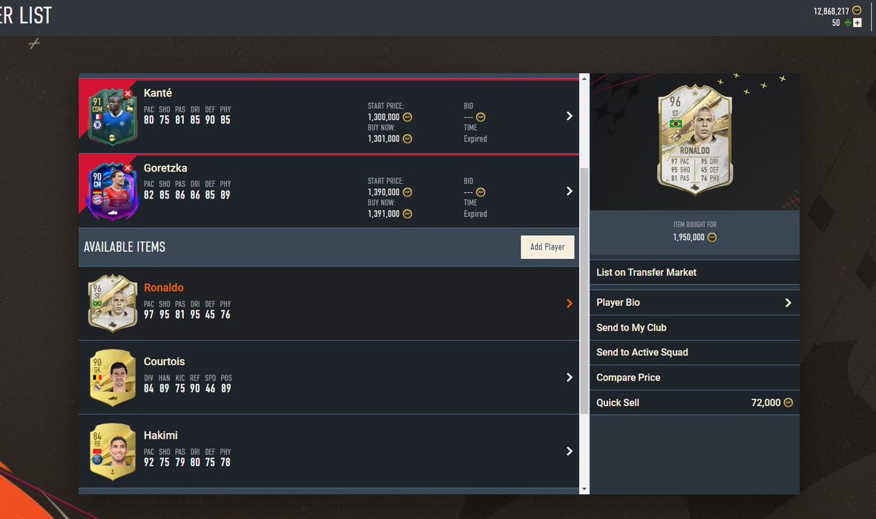The height and width of the screenshot is (519, 876).
Task: Click coin icon beside Kanté start price 1,300,000
Action: (x=407, y=117)
